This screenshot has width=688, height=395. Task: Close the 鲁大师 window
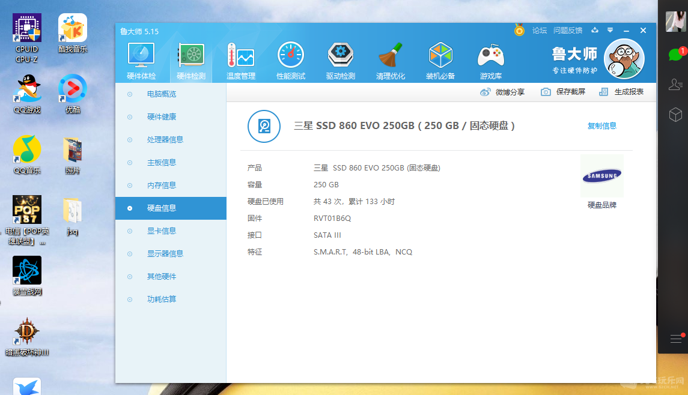pos(643,30)
